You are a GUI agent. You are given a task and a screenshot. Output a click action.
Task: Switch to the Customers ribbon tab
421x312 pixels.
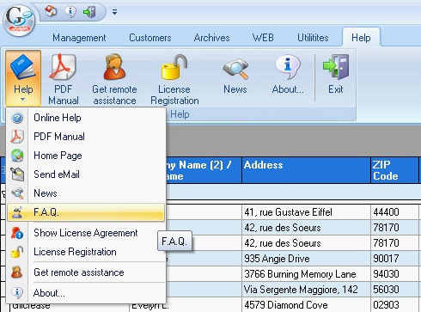(150, 38)
